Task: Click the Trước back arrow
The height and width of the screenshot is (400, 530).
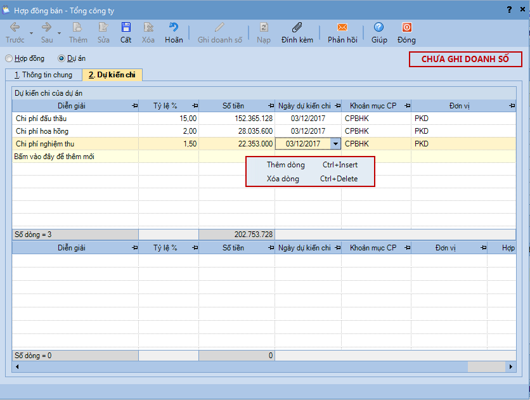Action: (15, 28)
